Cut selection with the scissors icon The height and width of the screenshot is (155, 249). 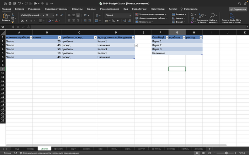click(13, 15)
